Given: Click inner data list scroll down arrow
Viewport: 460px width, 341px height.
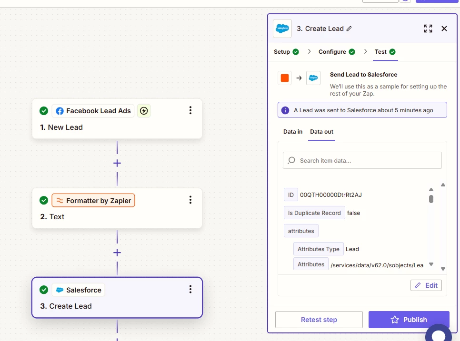Looking at the screenshot, I should 431,264.
